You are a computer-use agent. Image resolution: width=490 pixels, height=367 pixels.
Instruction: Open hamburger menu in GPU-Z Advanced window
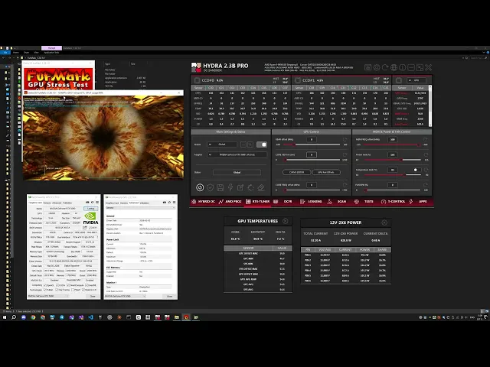174,203
